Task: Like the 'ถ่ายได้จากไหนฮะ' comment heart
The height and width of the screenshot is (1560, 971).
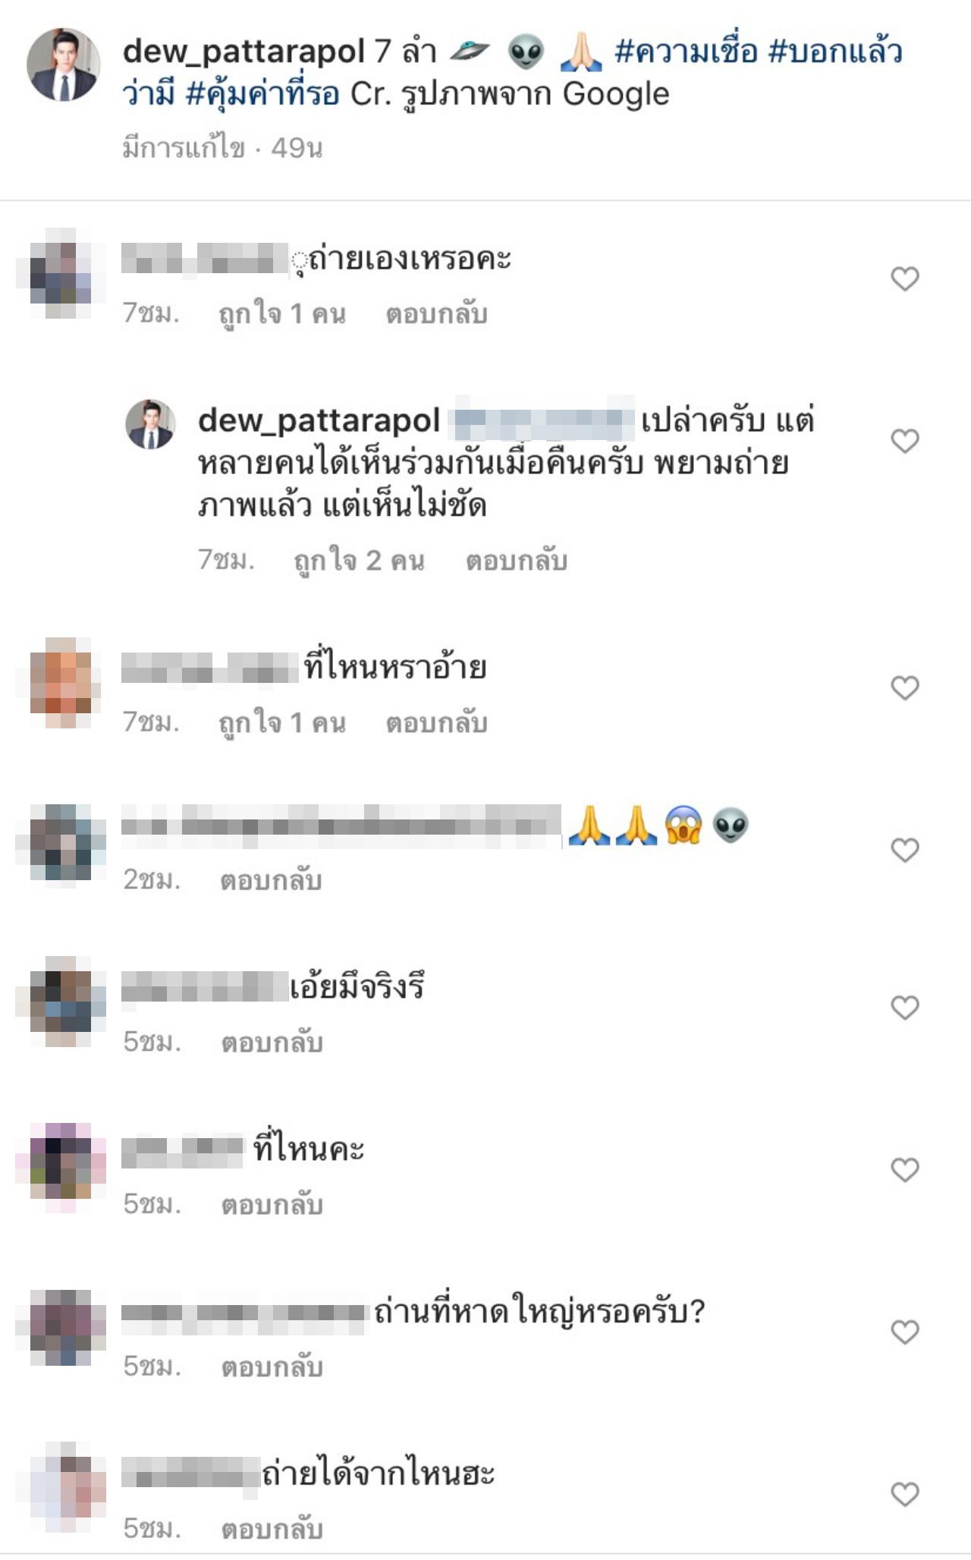Action: point(904,1494)
